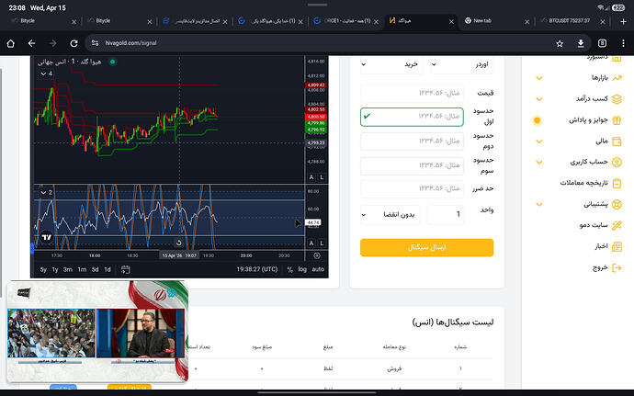This screenshot has height=396, width=634.
Task: Open حساب کاربری sidebar menu
Action: click(x=589, y=162)
